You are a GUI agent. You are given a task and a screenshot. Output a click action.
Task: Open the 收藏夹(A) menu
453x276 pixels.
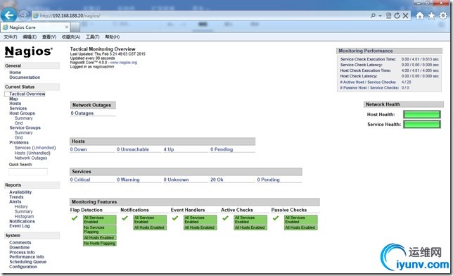[x=71, y=37]
